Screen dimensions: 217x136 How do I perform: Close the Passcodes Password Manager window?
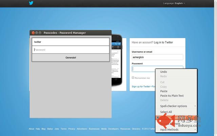coord(33,33)
